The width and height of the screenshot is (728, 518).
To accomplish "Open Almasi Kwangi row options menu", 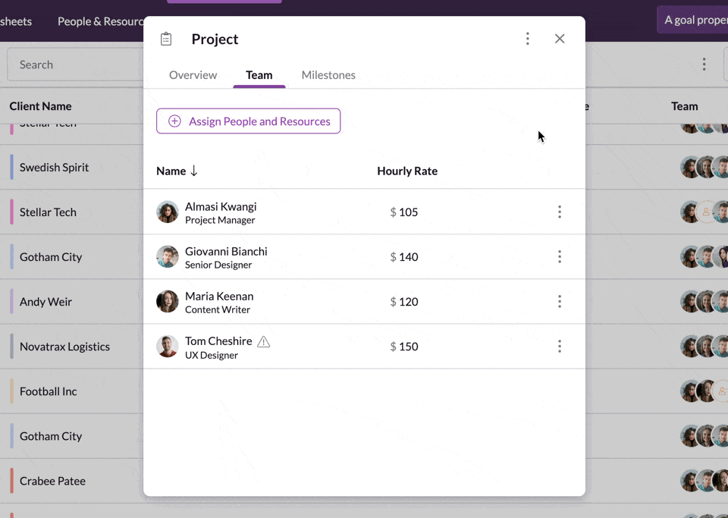I will point(560,212).
